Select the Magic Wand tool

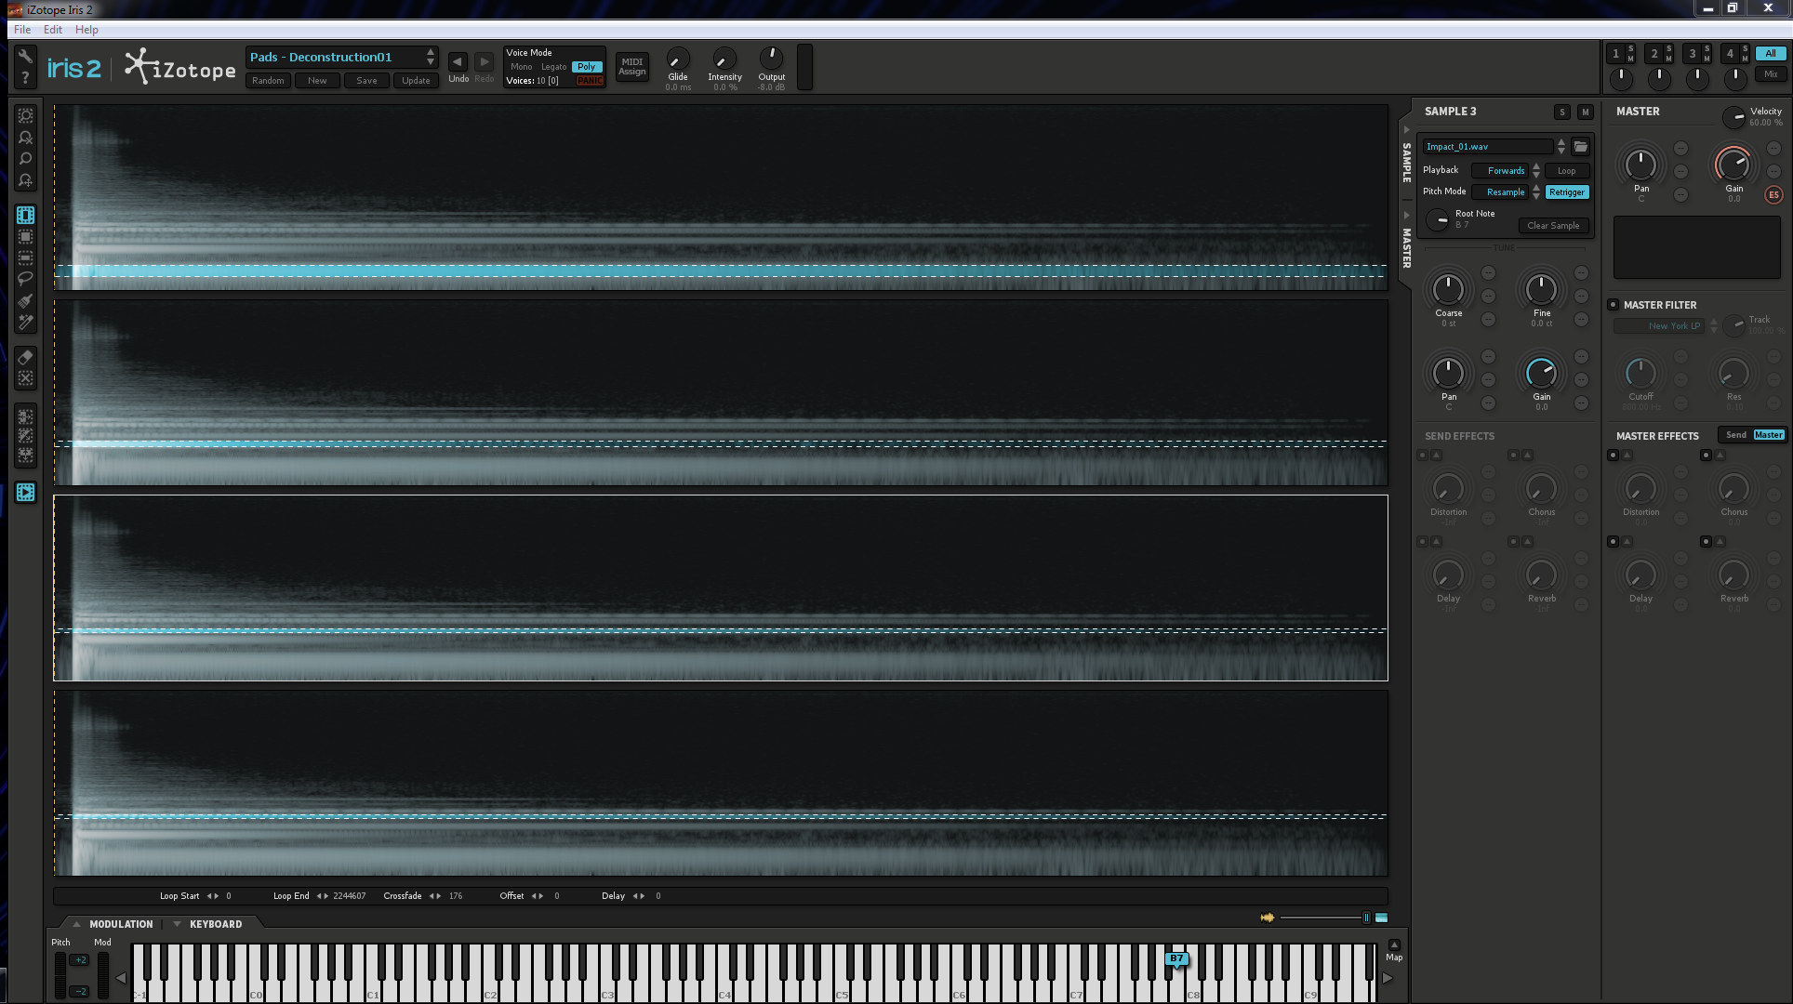[25, 323]
